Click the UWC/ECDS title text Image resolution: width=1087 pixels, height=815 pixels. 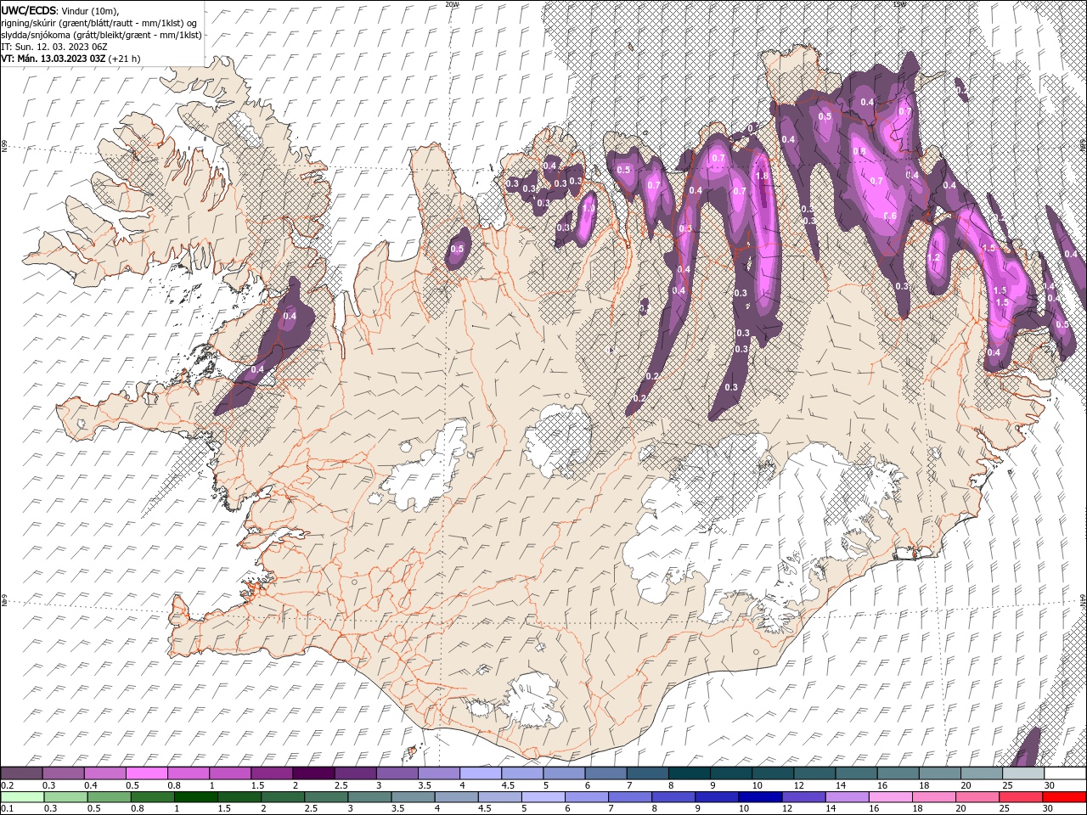(29, 10)
